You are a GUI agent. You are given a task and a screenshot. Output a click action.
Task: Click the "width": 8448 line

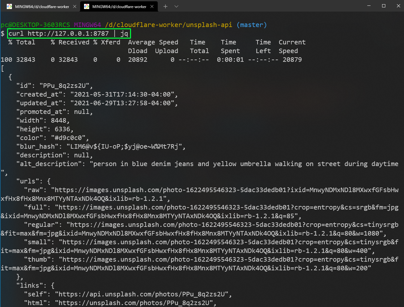(43, 120)
